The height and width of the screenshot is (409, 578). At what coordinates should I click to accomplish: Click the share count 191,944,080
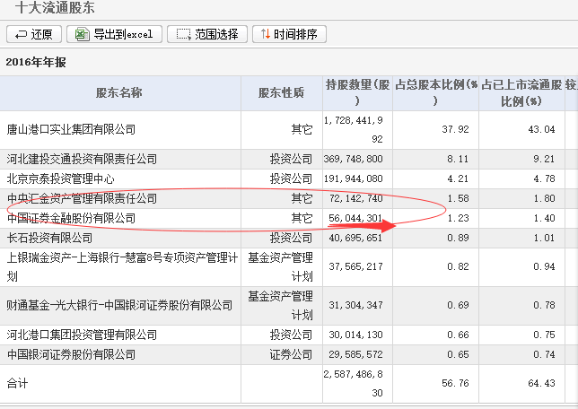point(353,179)
